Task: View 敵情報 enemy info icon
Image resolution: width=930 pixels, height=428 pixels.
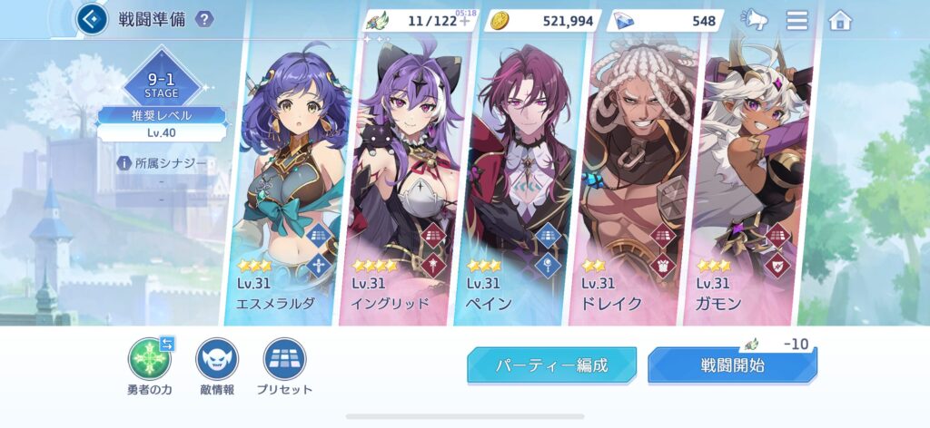Action: point(217,359)
